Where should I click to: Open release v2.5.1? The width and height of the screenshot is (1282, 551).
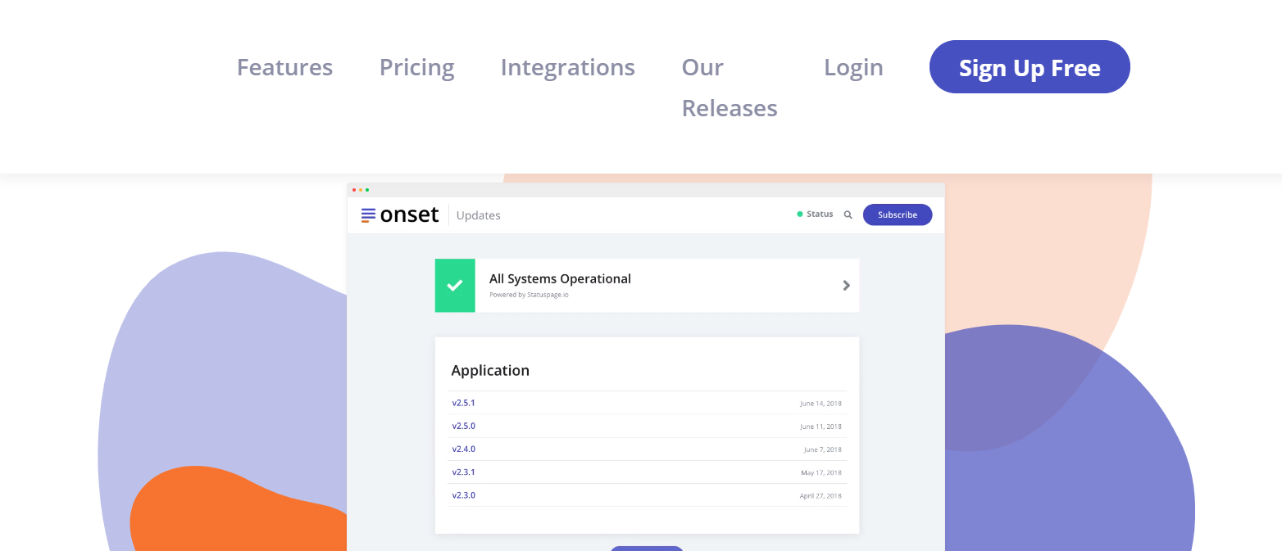point(463,403)
